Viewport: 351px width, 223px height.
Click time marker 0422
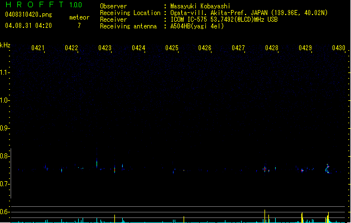pos(71,48)
